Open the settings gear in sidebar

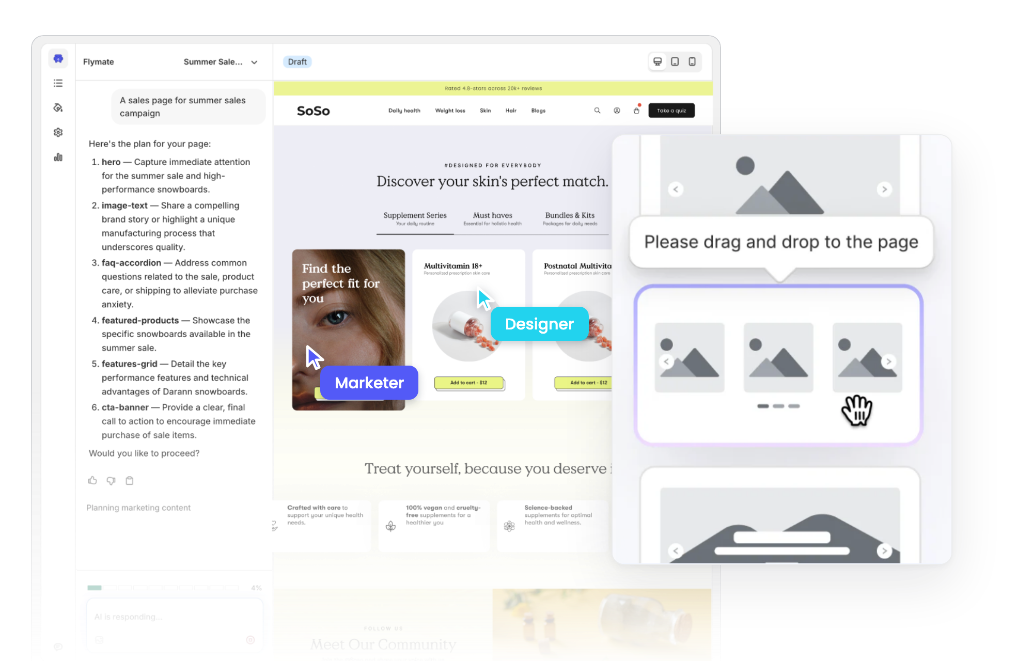coord(58,132)
